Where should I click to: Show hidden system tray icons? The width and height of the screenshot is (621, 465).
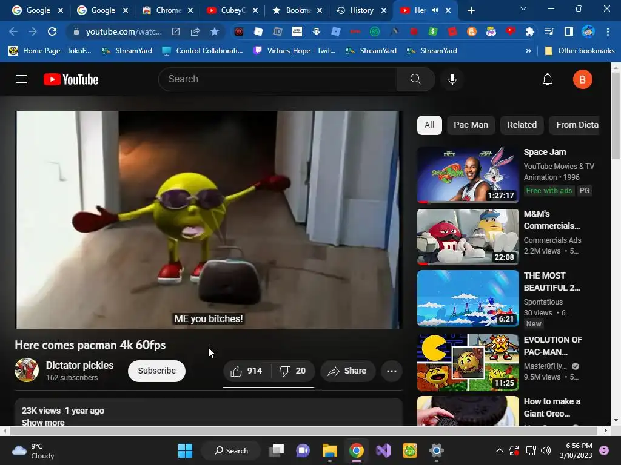pos(500,450)
